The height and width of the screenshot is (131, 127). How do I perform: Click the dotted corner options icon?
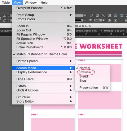tap(91, 15)
